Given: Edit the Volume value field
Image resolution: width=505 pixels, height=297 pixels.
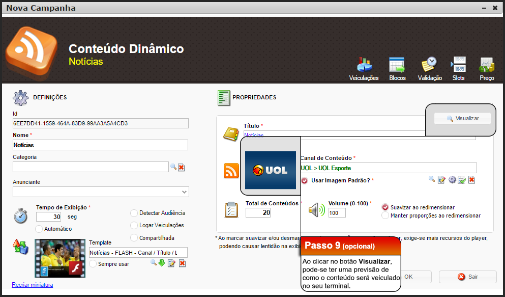Looking at the screenshot, I should (336, 213).
